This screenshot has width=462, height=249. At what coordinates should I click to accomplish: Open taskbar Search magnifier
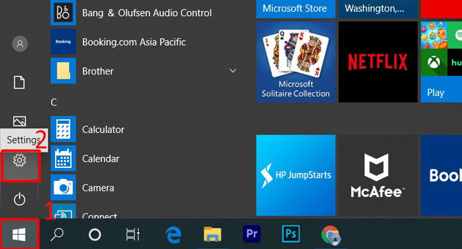click(57, 234)
